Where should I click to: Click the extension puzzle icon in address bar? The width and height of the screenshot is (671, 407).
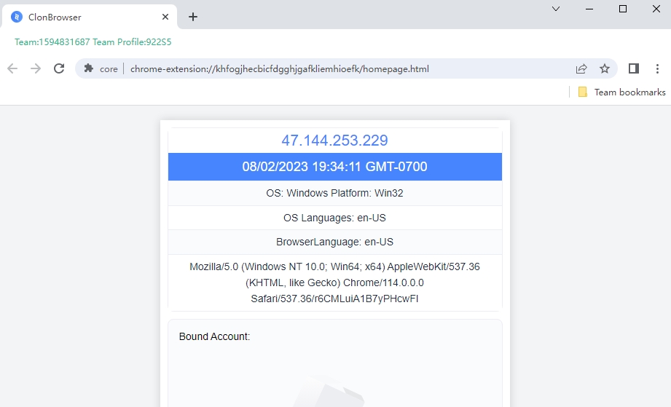coord(89,68)
